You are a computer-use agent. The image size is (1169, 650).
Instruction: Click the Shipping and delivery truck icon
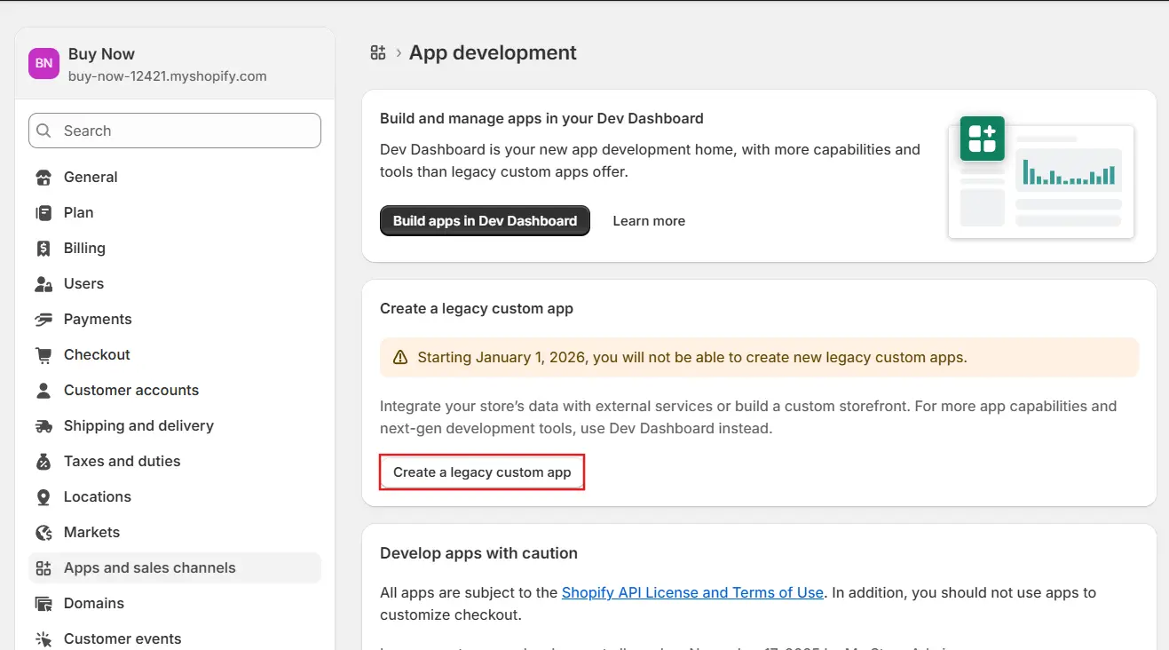coord(43,426)
